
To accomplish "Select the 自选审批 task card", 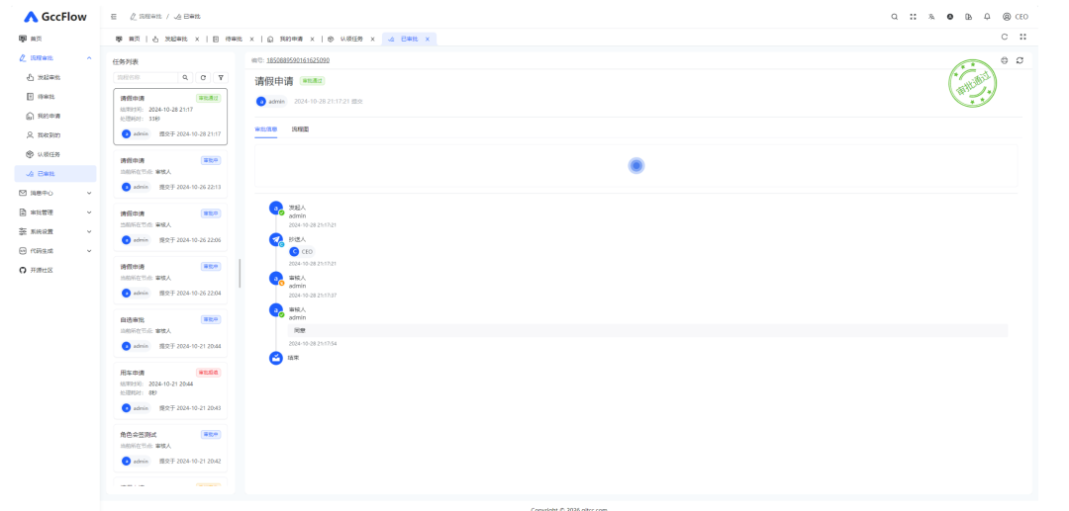I will pyautogui.click(x=170, y=333).
